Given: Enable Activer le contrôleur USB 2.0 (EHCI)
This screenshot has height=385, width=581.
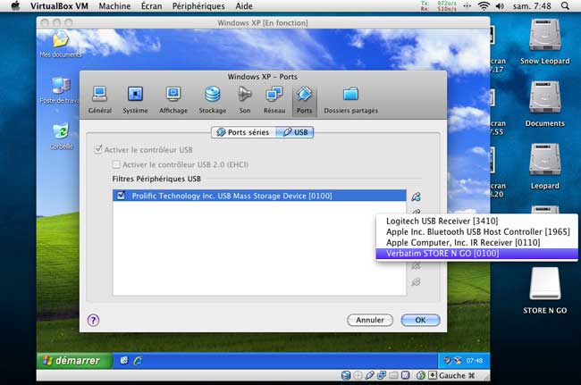Looking at the screenshot, I should 115,164.
